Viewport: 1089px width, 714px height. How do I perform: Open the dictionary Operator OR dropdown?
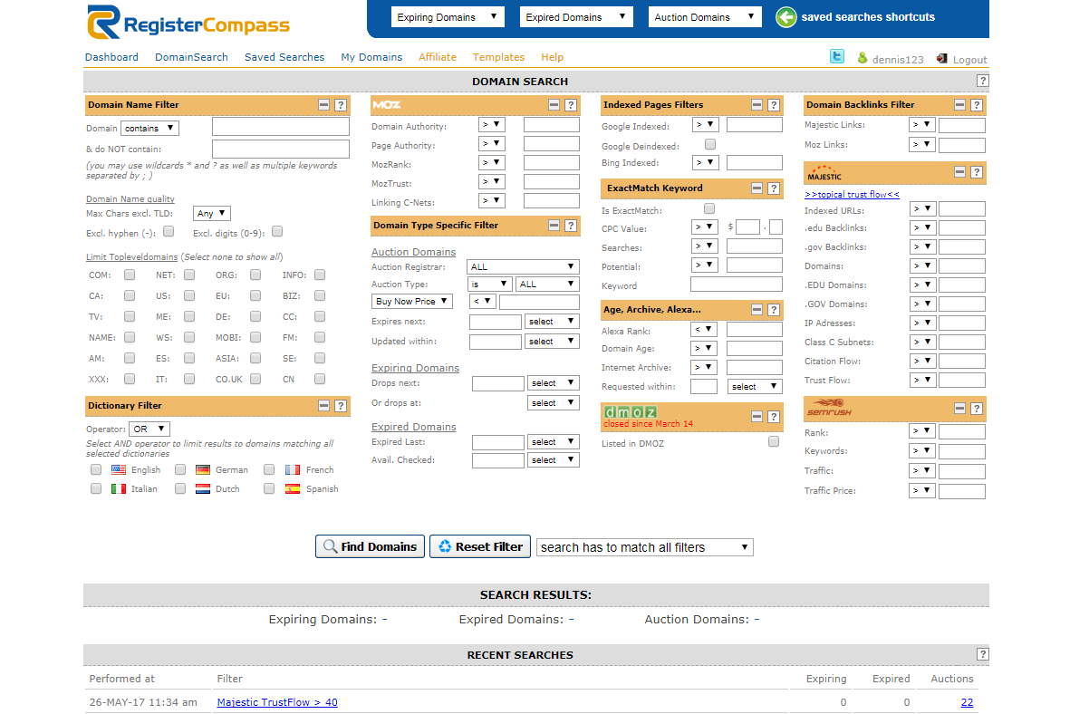pos(149,429)
